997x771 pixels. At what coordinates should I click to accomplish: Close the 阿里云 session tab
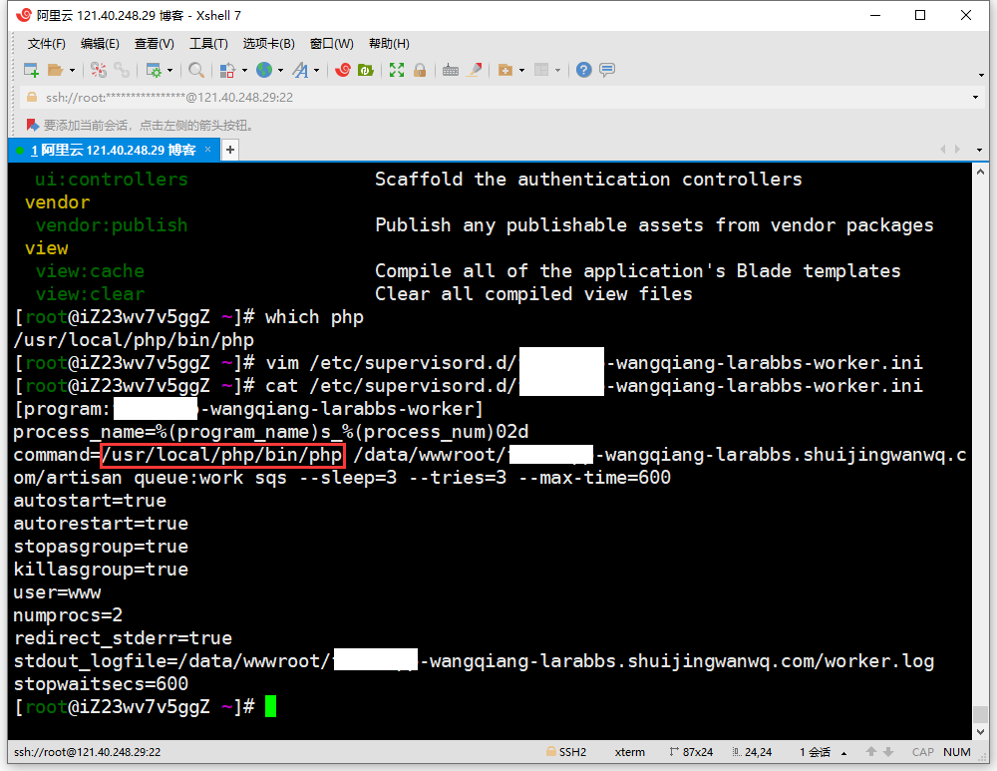click(208, 150)
